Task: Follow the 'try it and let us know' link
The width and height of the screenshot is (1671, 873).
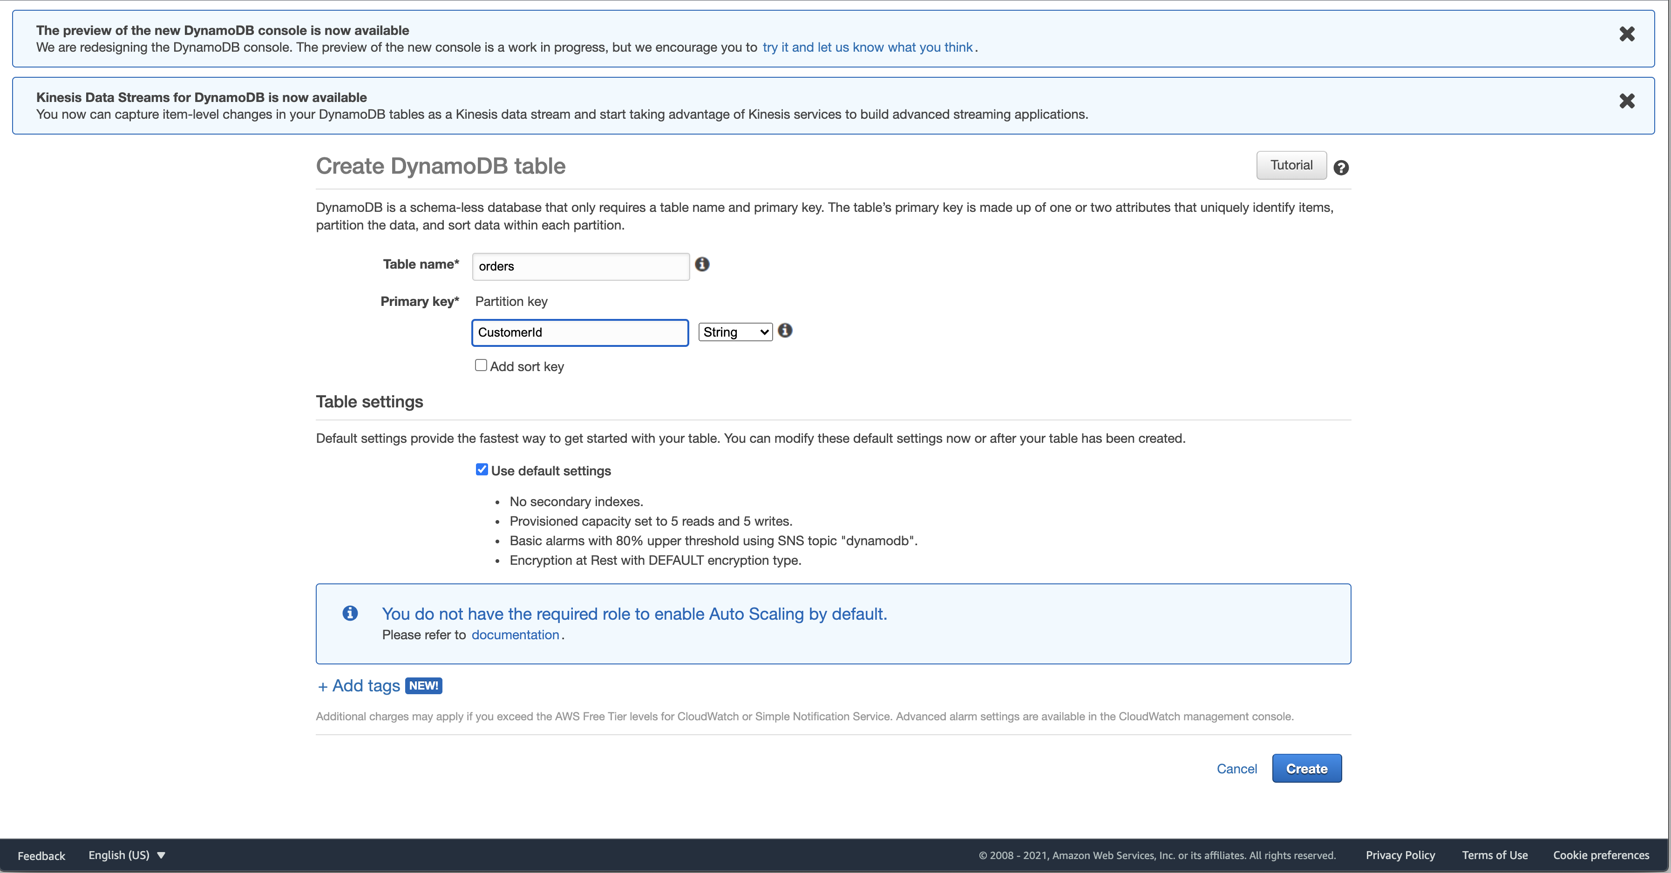Action: click(x=867, y=47)
